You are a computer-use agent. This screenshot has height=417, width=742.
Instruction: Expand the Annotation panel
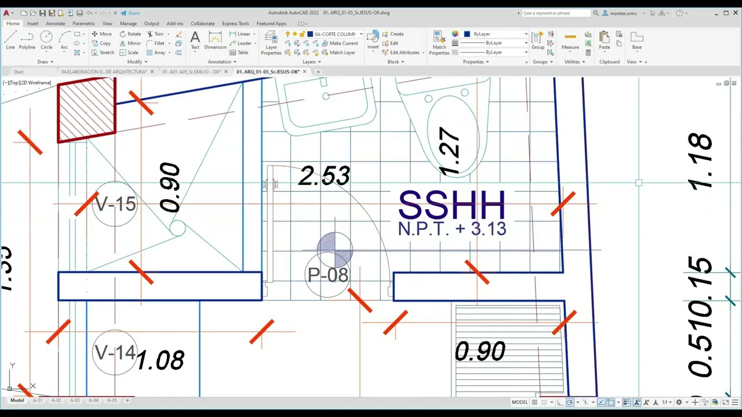(222, 62)
